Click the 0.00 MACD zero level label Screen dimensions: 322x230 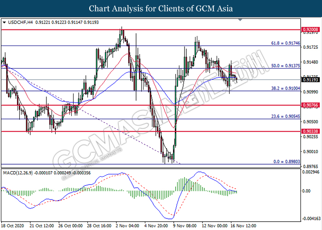(x=307, y=191)
